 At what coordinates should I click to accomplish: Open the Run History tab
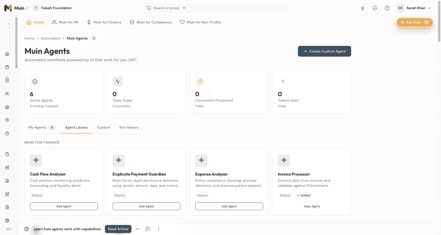129,128
